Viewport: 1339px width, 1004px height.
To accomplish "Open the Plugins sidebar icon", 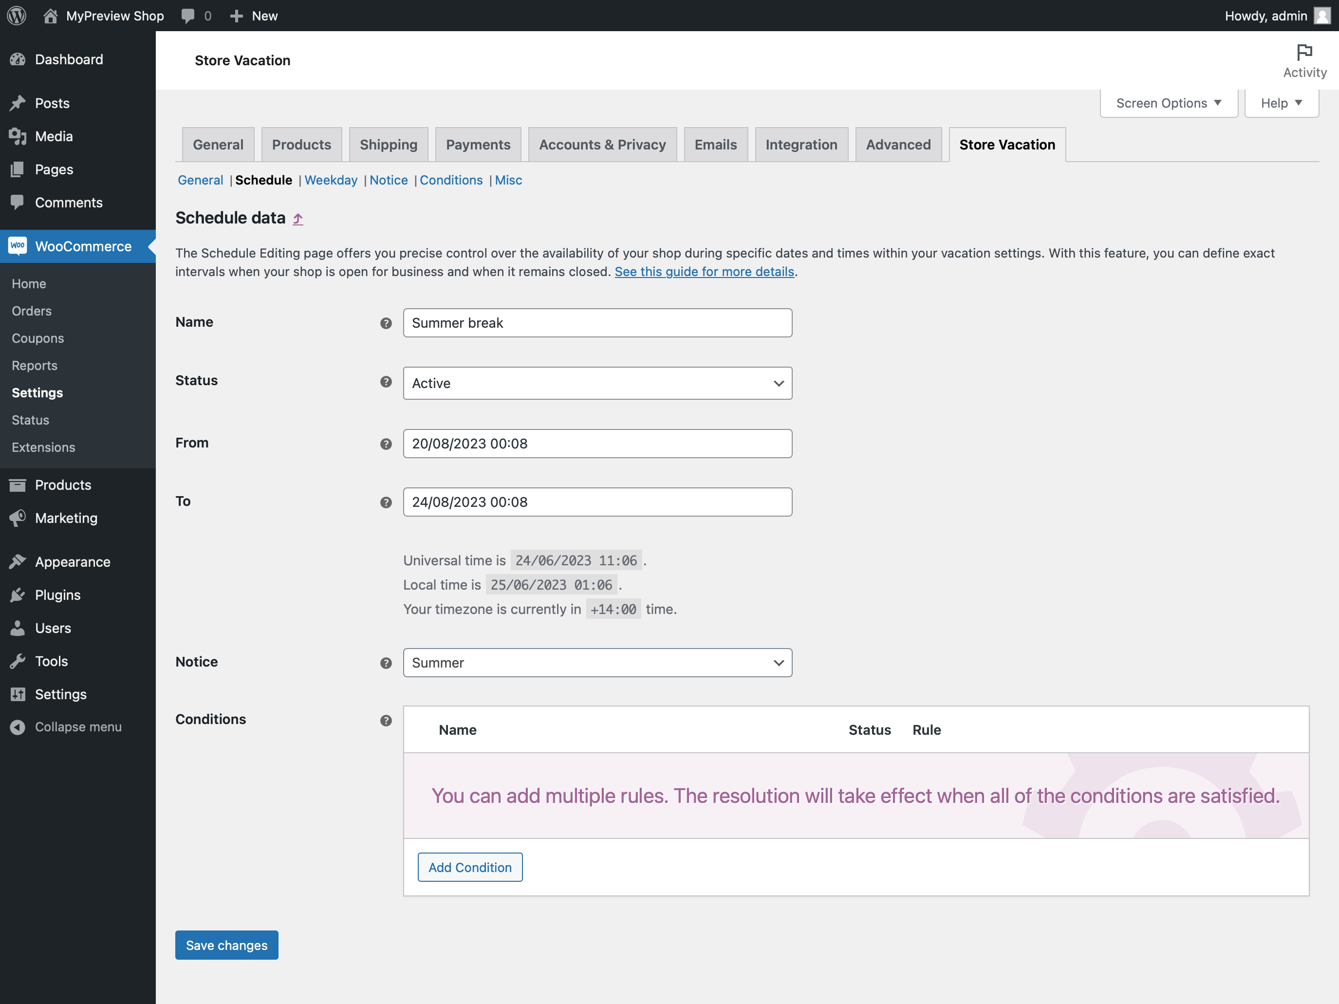I will (x=18, y=595).
